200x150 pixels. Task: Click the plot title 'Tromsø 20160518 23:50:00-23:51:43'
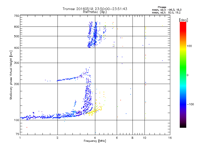95,9
